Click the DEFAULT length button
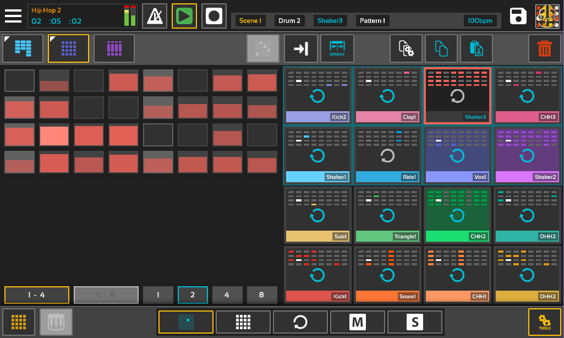The image size is (564, 338). click(337, 48)
